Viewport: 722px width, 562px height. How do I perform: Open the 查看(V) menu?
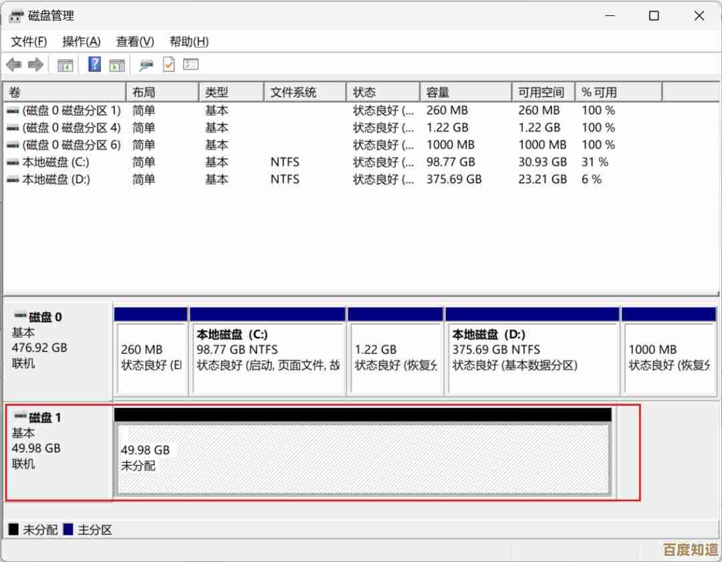(x=135, y=41)
